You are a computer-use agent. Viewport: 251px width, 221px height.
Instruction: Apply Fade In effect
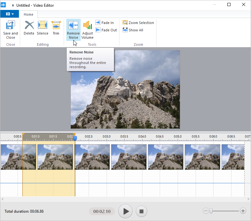point(104,22)
